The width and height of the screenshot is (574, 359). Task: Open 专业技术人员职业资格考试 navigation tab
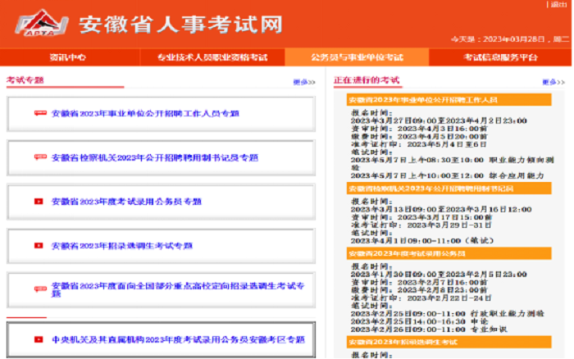click(213, 57)
